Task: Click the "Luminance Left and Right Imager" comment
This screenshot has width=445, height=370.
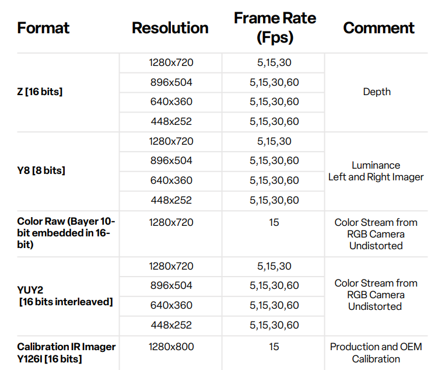Action: click(376, 171)
